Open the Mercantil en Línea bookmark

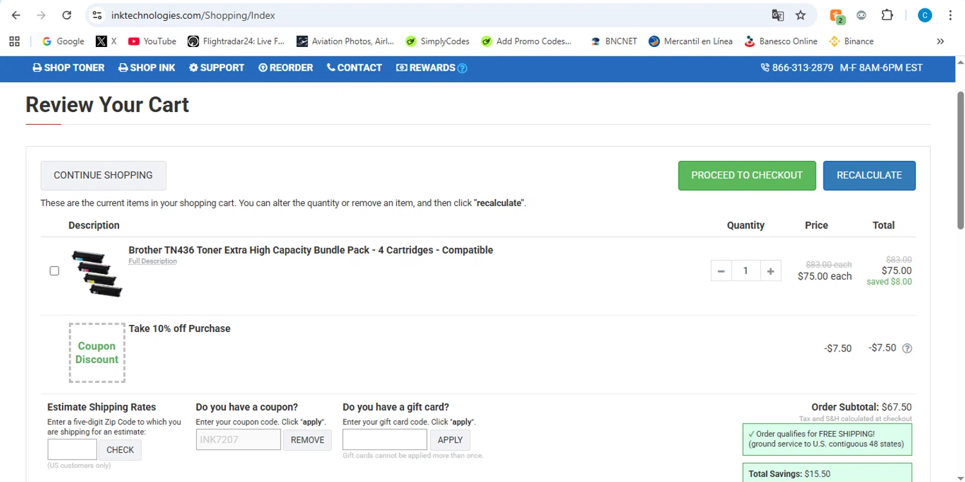[x=690, y=41]
